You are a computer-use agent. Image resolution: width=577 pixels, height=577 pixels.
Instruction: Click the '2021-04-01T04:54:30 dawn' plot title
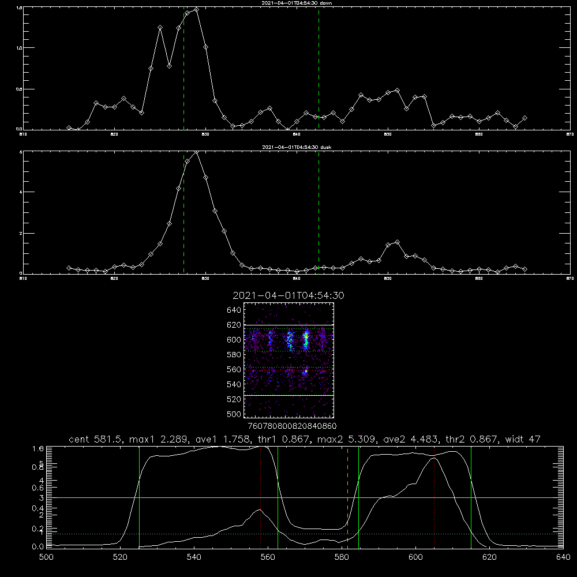tap(297, 3)
